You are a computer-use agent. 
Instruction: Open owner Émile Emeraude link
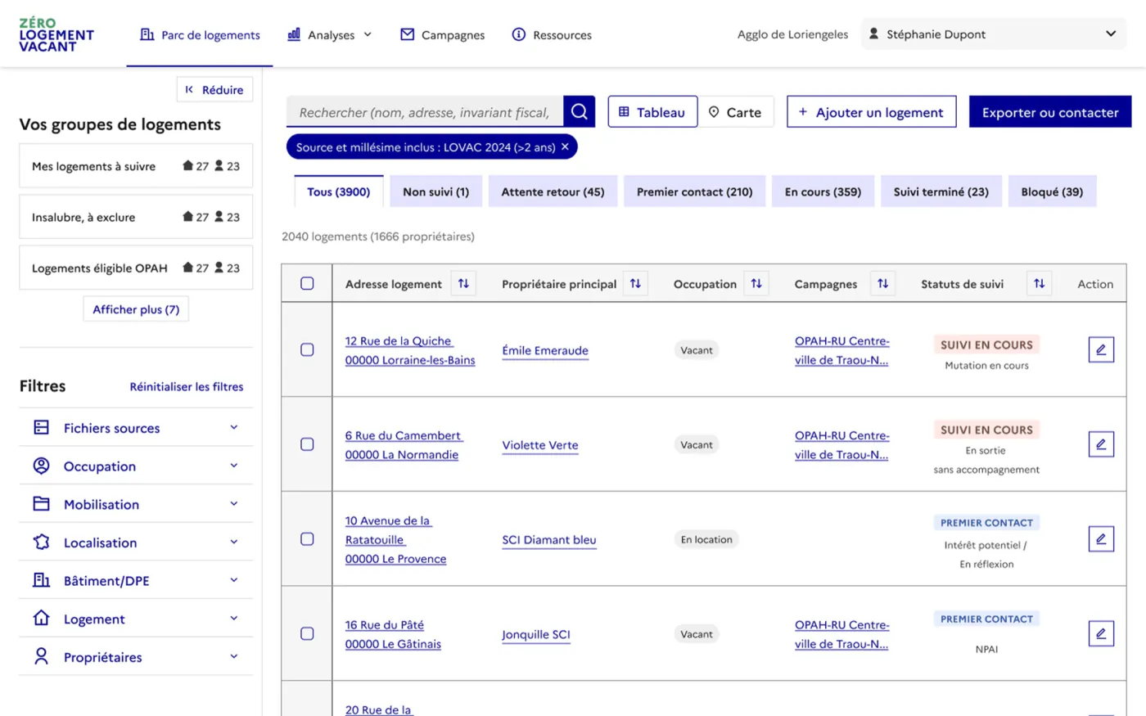click(x=545, y=350)
